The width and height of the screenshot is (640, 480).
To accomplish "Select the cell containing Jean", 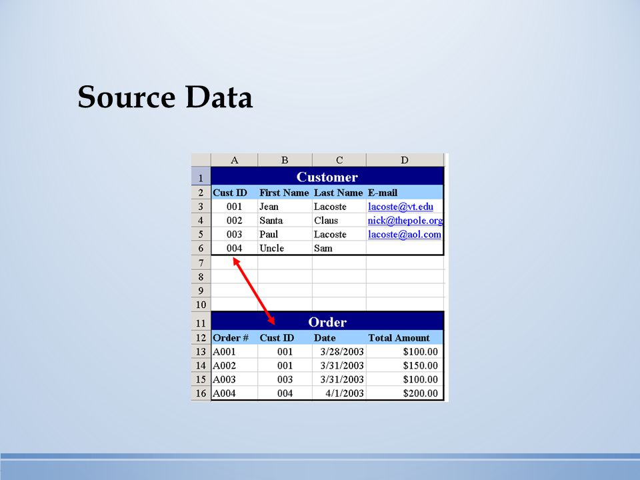I will (x=285, y=207).
